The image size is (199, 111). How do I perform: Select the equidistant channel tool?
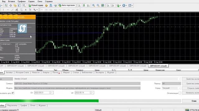click(16, 10)
